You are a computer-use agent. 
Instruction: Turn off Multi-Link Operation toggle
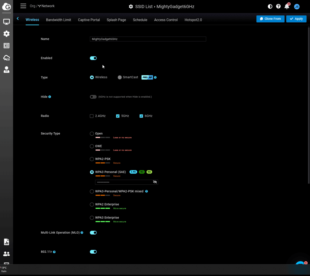tap(93, 233)
